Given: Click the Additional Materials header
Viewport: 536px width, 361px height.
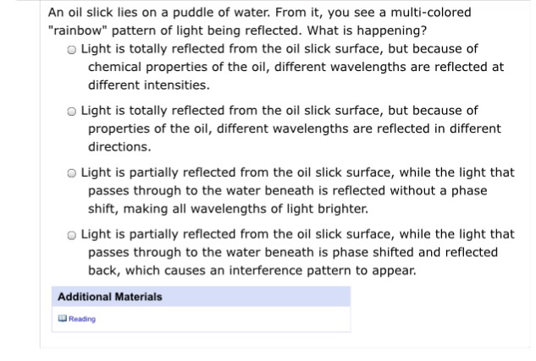Looking at the screenshot, I should point(201,297).
